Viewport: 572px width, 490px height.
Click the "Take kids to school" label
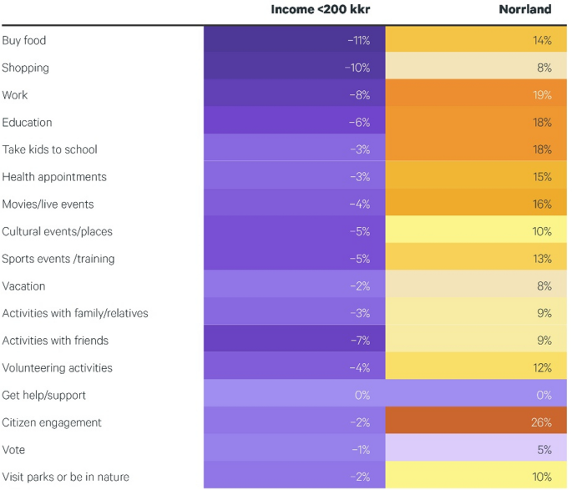tap(49, 149)
